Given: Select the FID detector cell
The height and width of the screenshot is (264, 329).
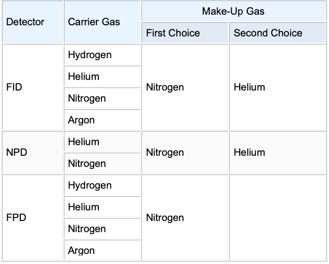Looking at the screenshot, I should point(14,87).
